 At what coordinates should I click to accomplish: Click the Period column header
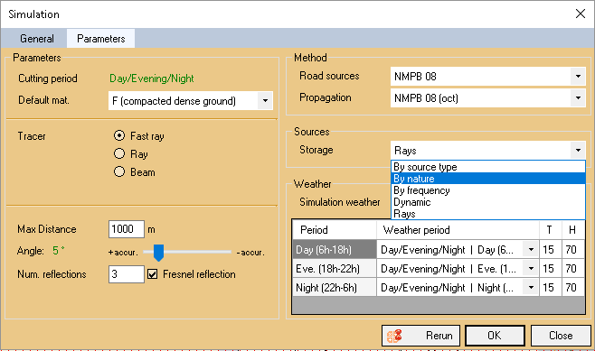coord(335,230)
